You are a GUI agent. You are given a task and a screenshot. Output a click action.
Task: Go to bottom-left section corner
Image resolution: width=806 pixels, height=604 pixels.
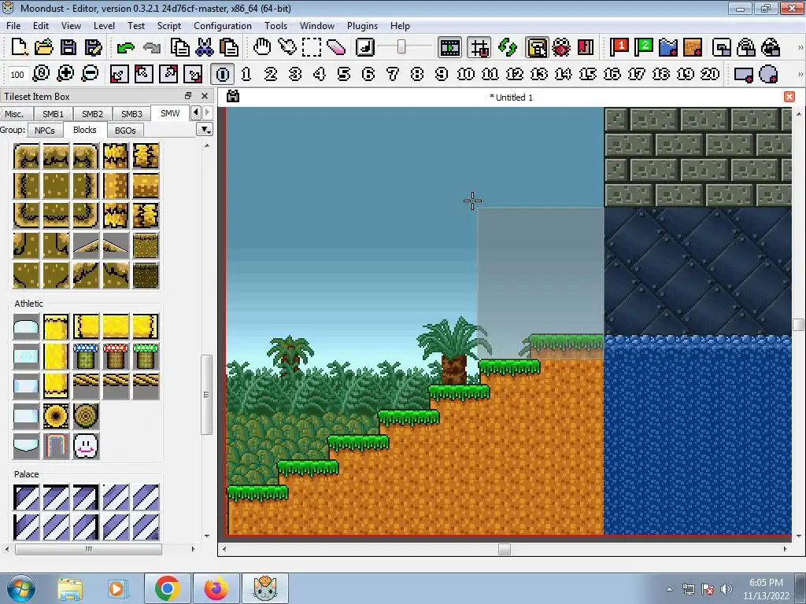[119, 74]
